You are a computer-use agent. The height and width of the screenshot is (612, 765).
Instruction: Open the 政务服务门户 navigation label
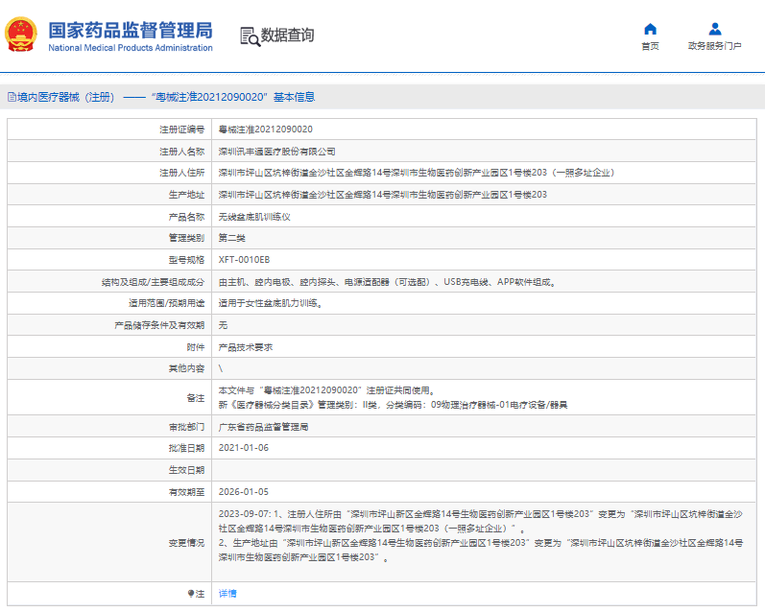715,46
